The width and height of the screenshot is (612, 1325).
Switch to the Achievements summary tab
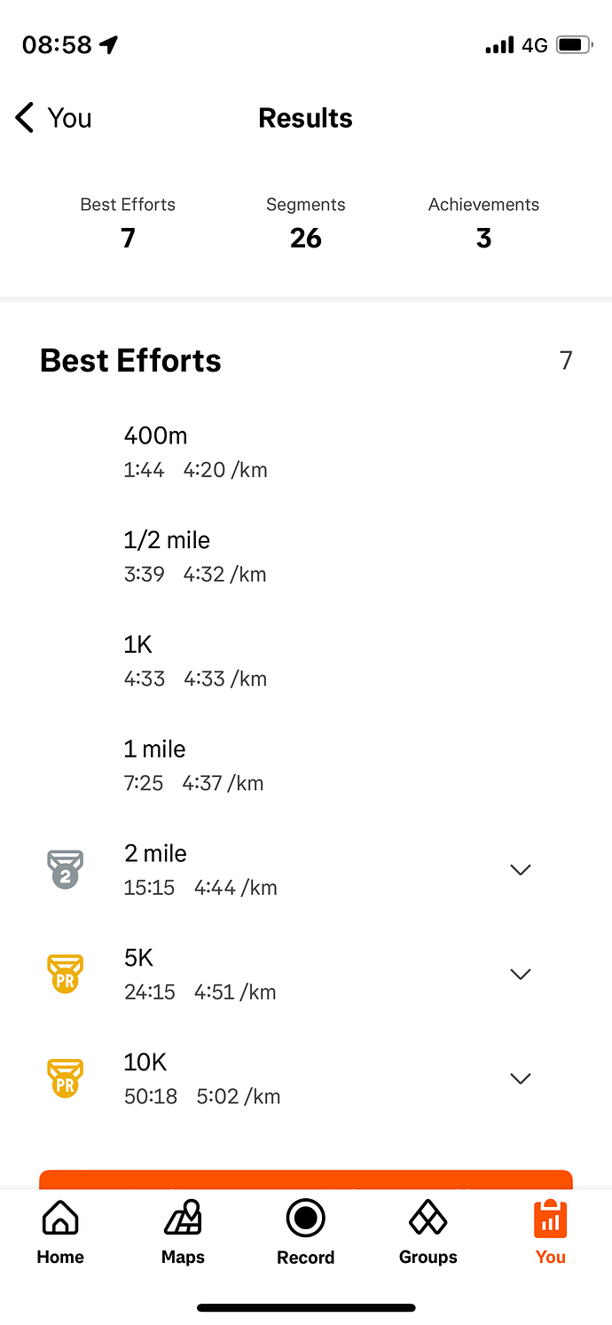click(x=483, y=223)
